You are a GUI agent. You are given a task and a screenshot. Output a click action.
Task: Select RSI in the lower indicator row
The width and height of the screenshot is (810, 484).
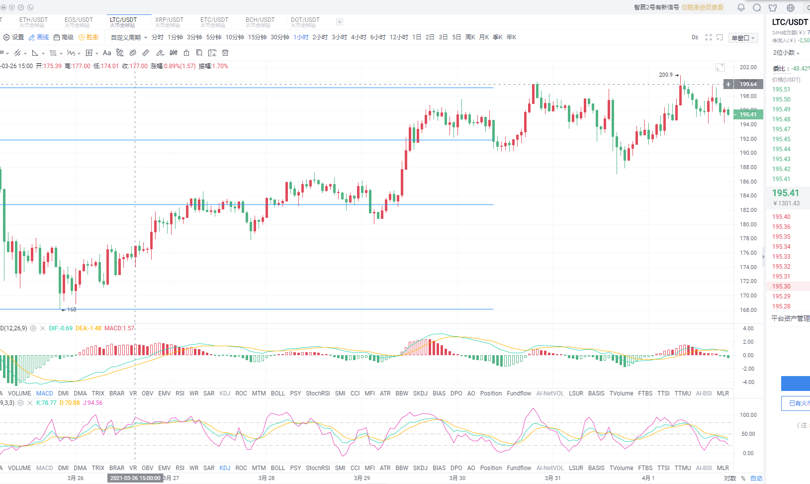click(180, 468)
